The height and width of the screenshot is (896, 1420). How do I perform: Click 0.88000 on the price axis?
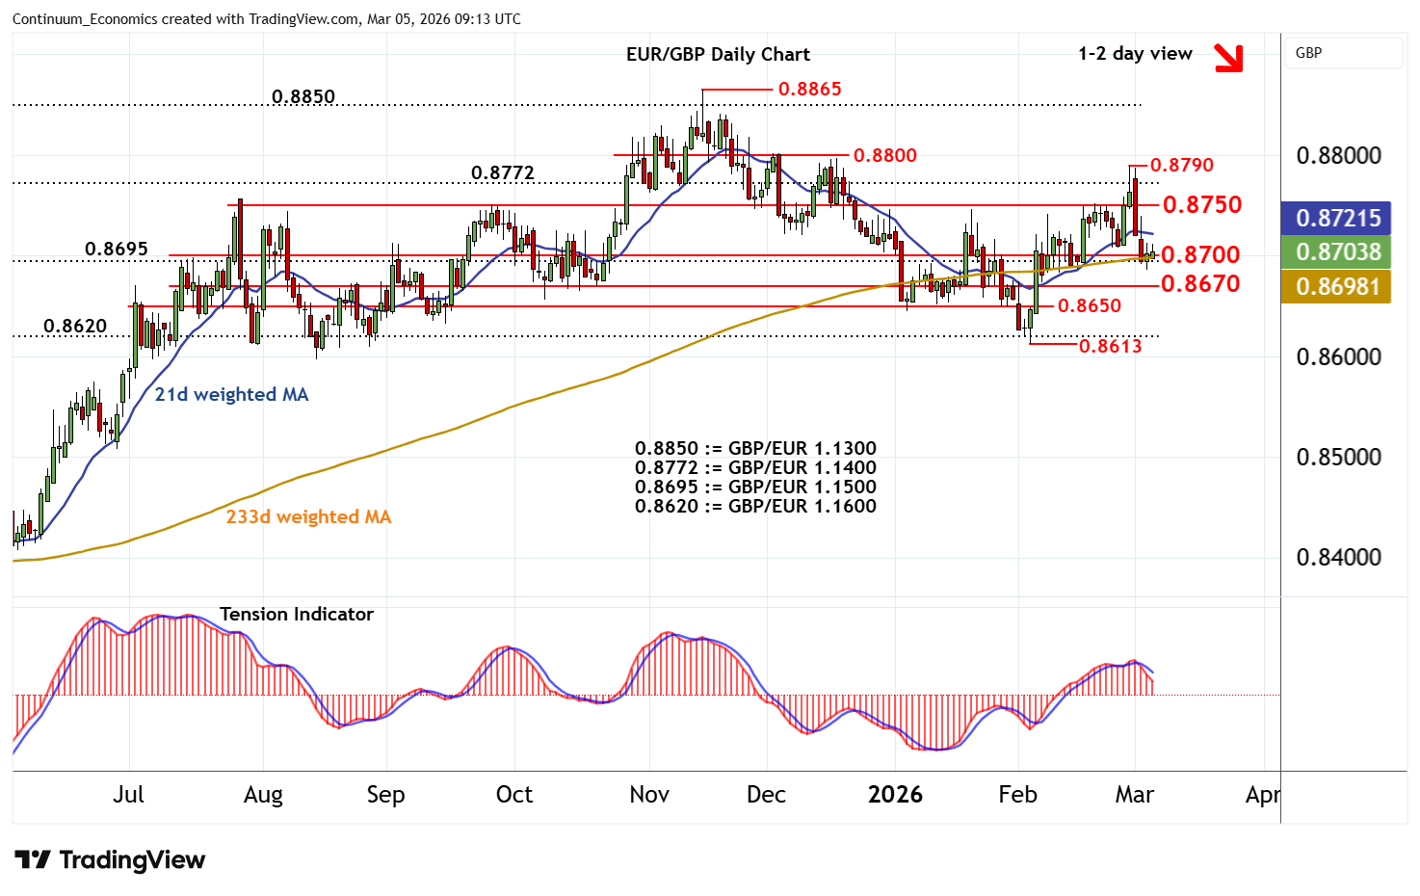tap(1338, 156)
